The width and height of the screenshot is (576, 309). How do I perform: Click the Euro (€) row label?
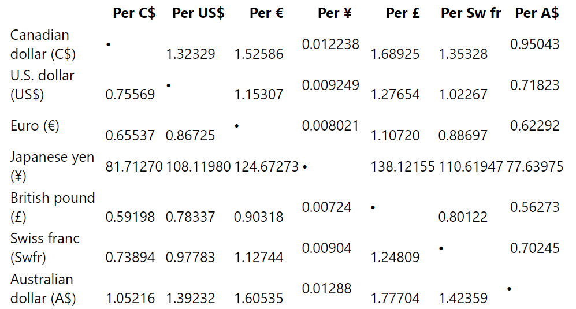[x=35, y=126]
